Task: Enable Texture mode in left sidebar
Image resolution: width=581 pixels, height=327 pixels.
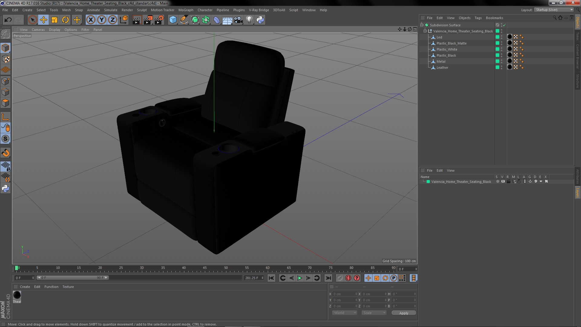Action: coord(5,59)
